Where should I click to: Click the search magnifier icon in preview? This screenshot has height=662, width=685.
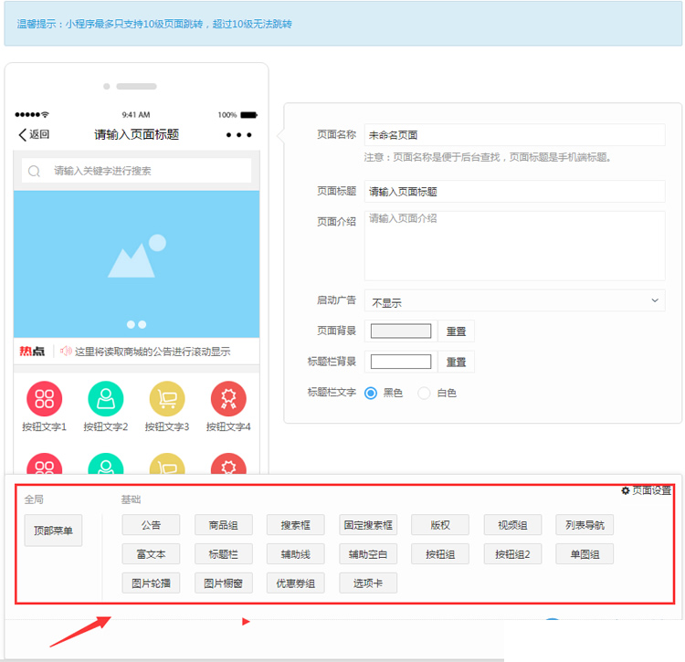pos(34,171)
